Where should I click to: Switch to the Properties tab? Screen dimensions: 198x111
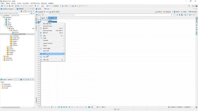coord(39,12)
